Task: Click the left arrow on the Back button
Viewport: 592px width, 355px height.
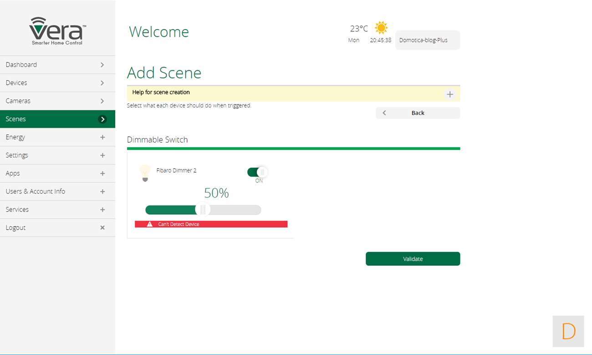Action: tap(384, 113)
